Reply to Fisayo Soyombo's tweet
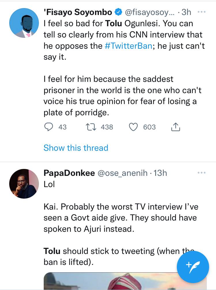The width and height of the screenshot is (216, 290). click(48, 127)
